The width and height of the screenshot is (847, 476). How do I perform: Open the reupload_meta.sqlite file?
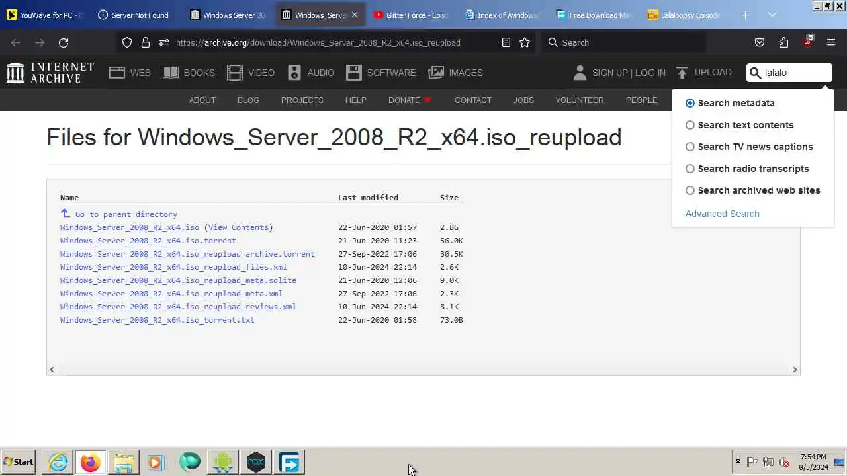click(178, 280)
